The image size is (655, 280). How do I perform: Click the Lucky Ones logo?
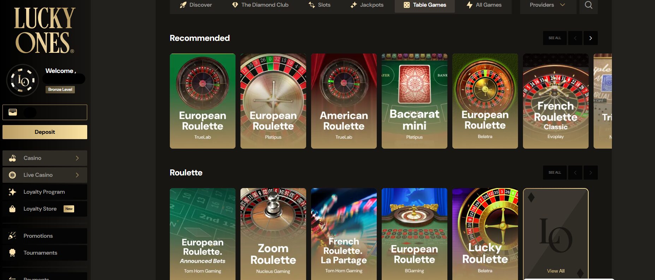click(x=44, y=30)
